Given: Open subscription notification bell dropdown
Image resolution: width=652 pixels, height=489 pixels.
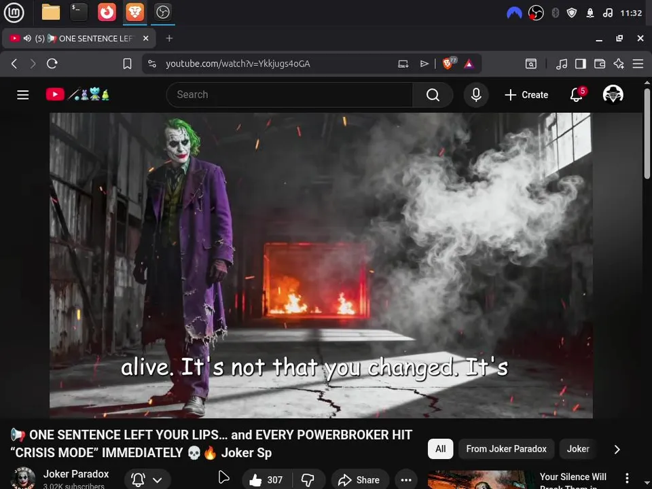Looking at the screenshot, I should tap(147, 480).
